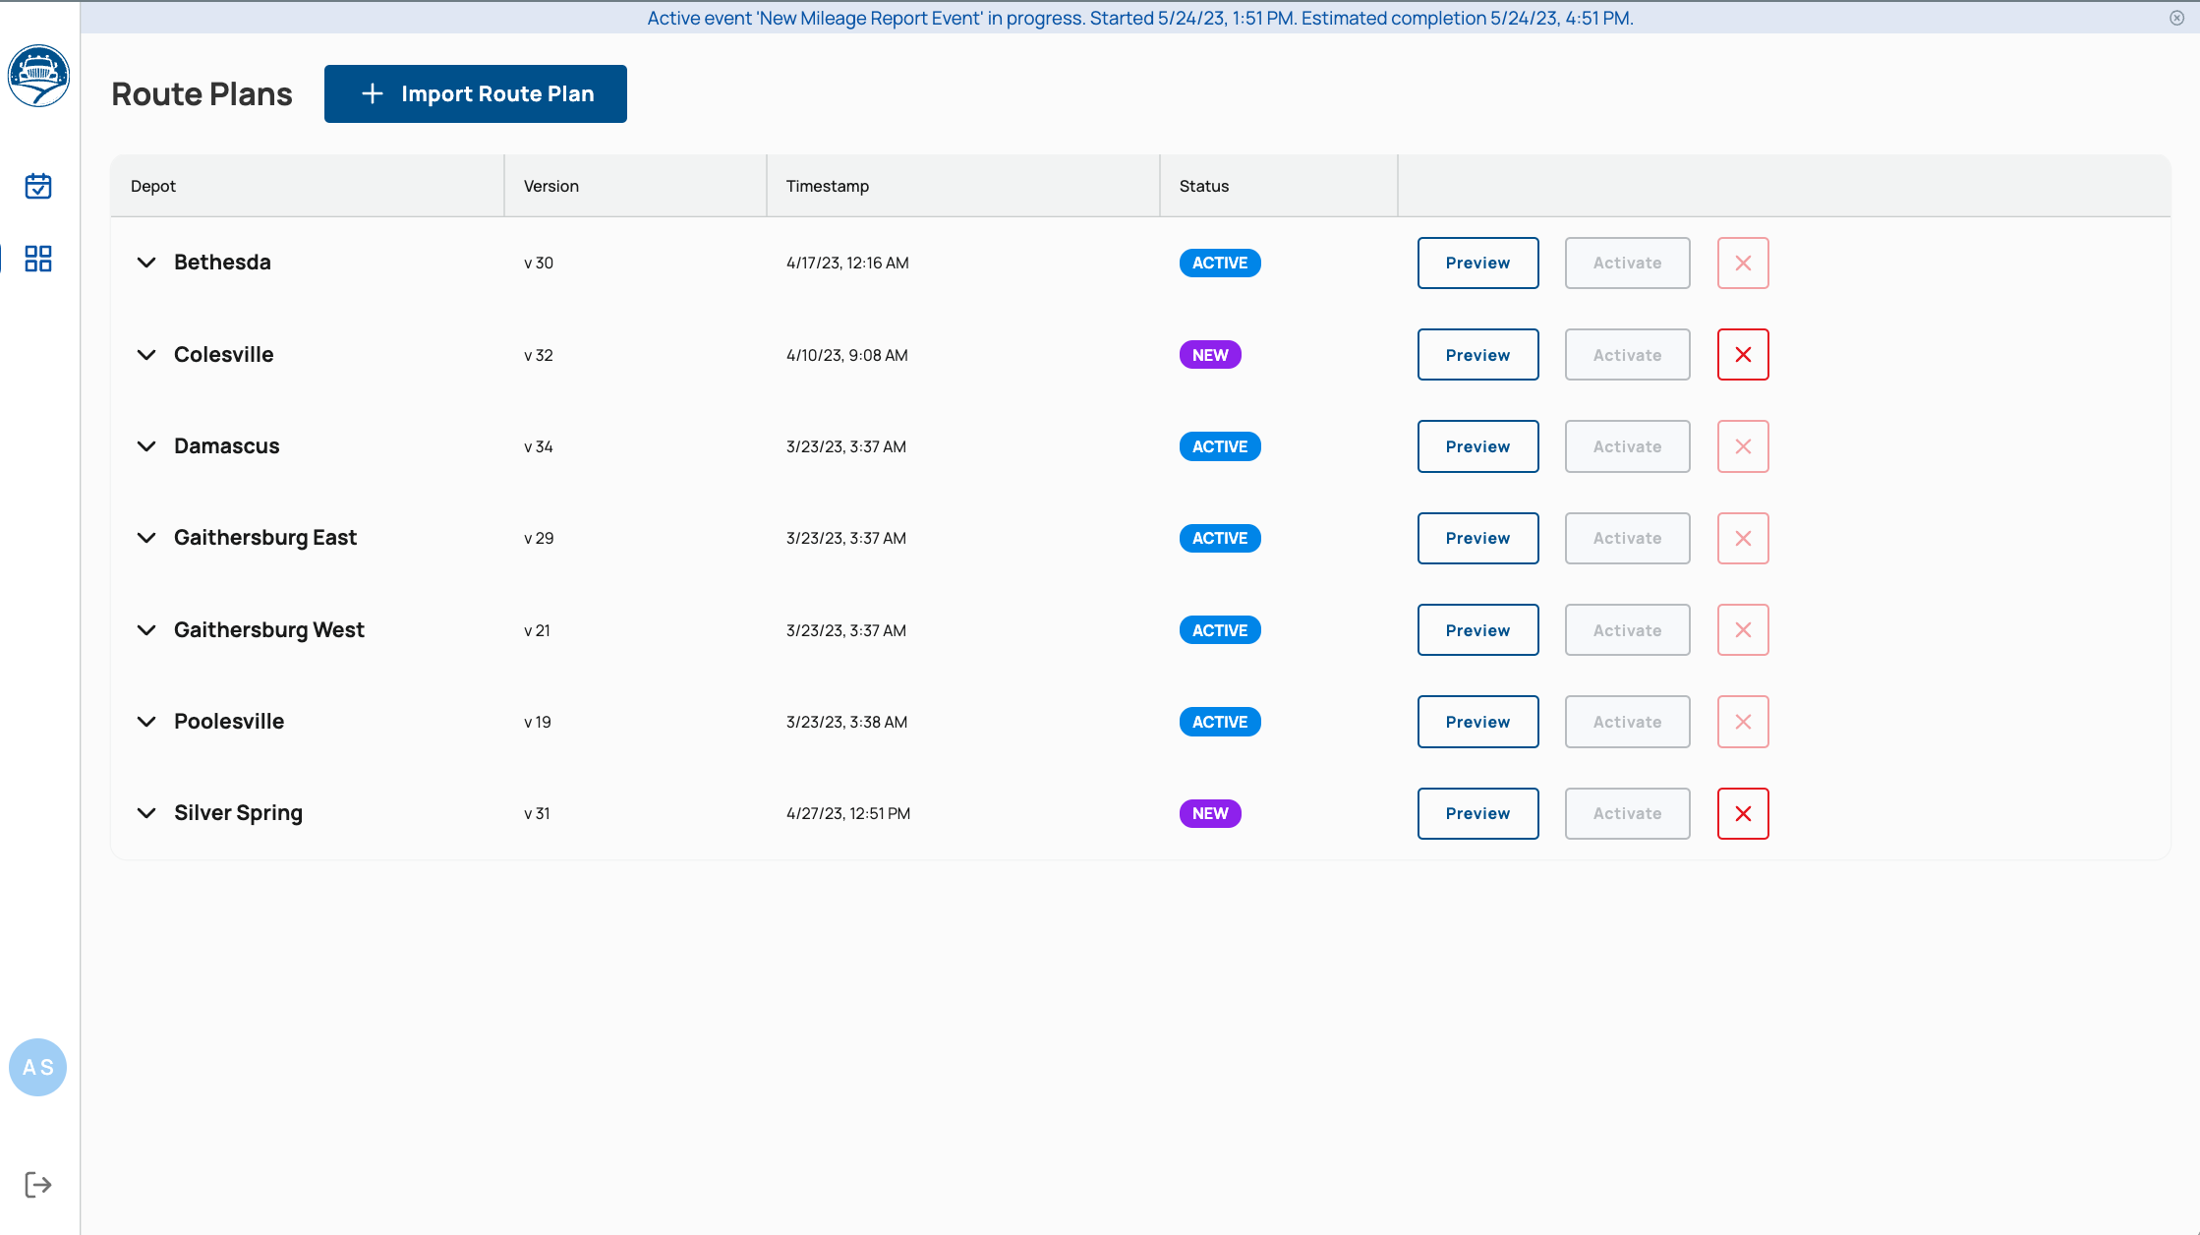The width and height of the screenshot is (2200, 1235).
Task: Click the NEW status badge for Colesville
Action: coord(1210,355)
